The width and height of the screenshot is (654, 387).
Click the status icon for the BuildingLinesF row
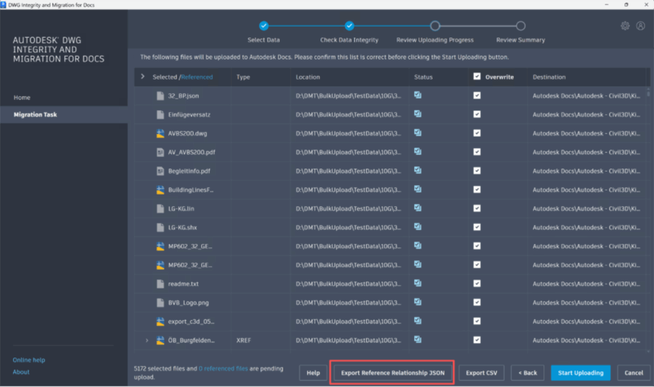point(418,189)
